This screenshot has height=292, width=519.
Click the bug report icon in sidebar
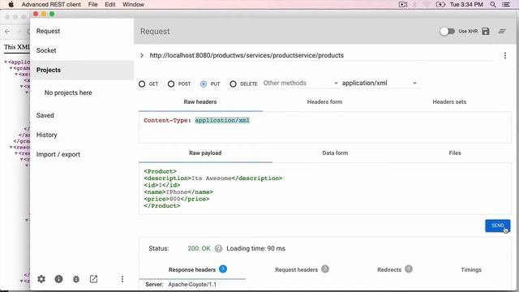click(x=76, y=279)
